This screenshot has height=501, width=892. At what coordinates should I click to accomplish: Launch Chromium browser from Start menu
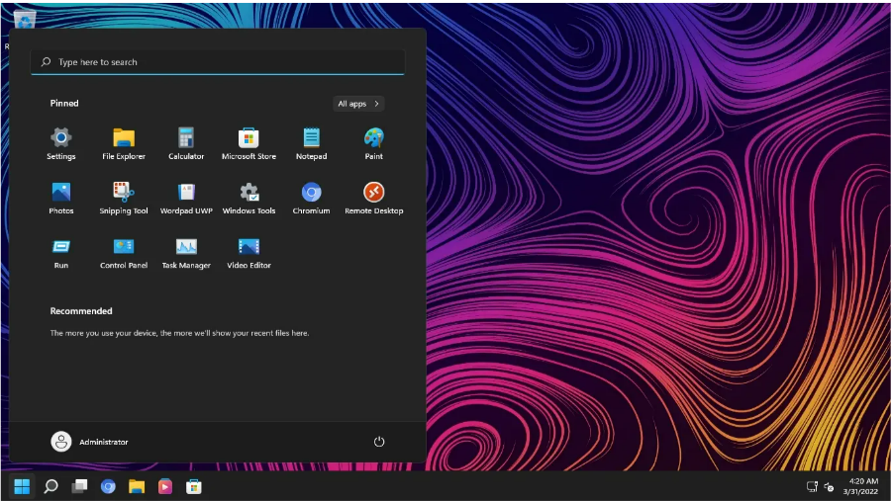click(x=311, y=199)
